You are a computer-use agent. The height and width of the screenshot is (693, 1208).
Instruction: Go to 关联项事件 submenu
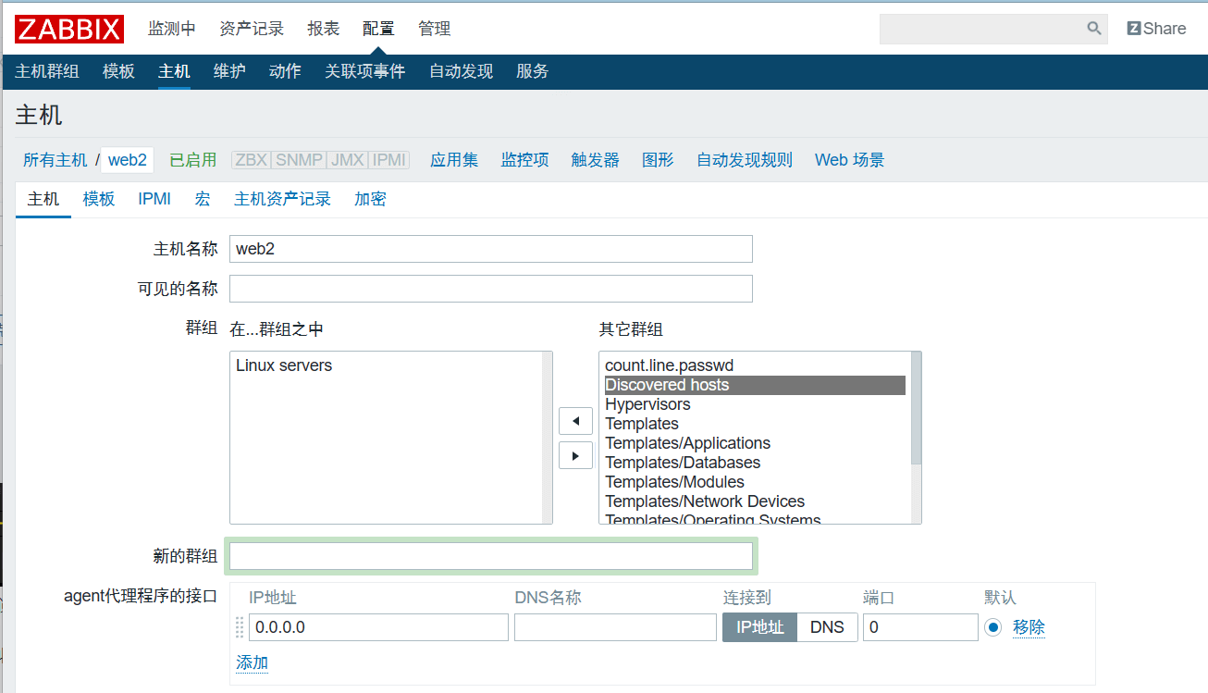click(365, 71)
